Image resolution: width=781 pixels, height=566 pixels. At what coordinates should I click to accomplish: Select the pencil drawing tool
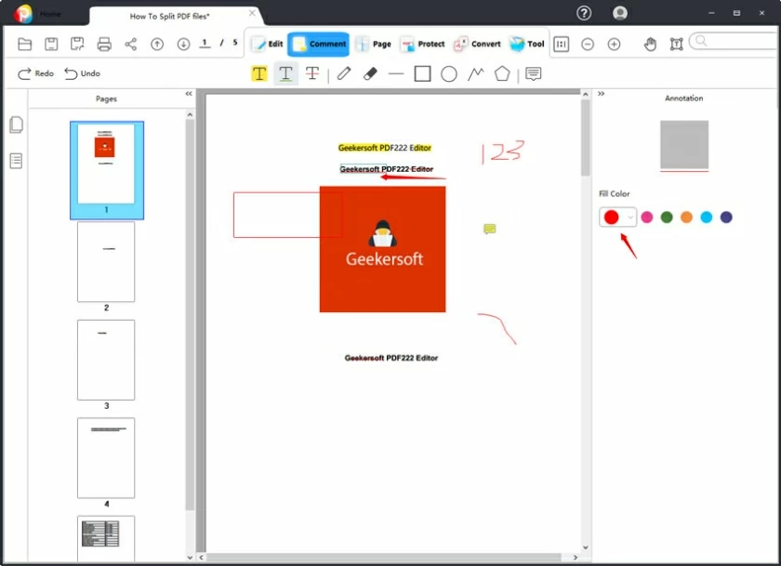[343, 73]
